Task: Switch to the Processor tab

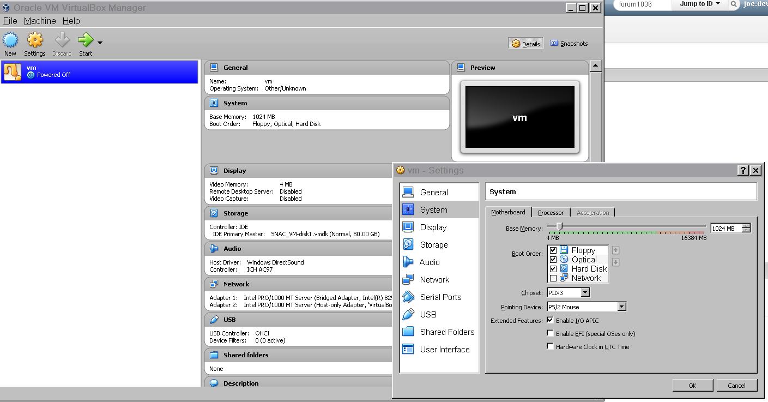Action: pyautogui.click(x=551, y=213)
